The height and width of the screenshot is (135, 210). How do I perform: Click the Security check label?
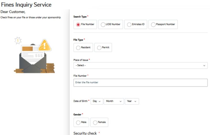(x=85, y=133)
